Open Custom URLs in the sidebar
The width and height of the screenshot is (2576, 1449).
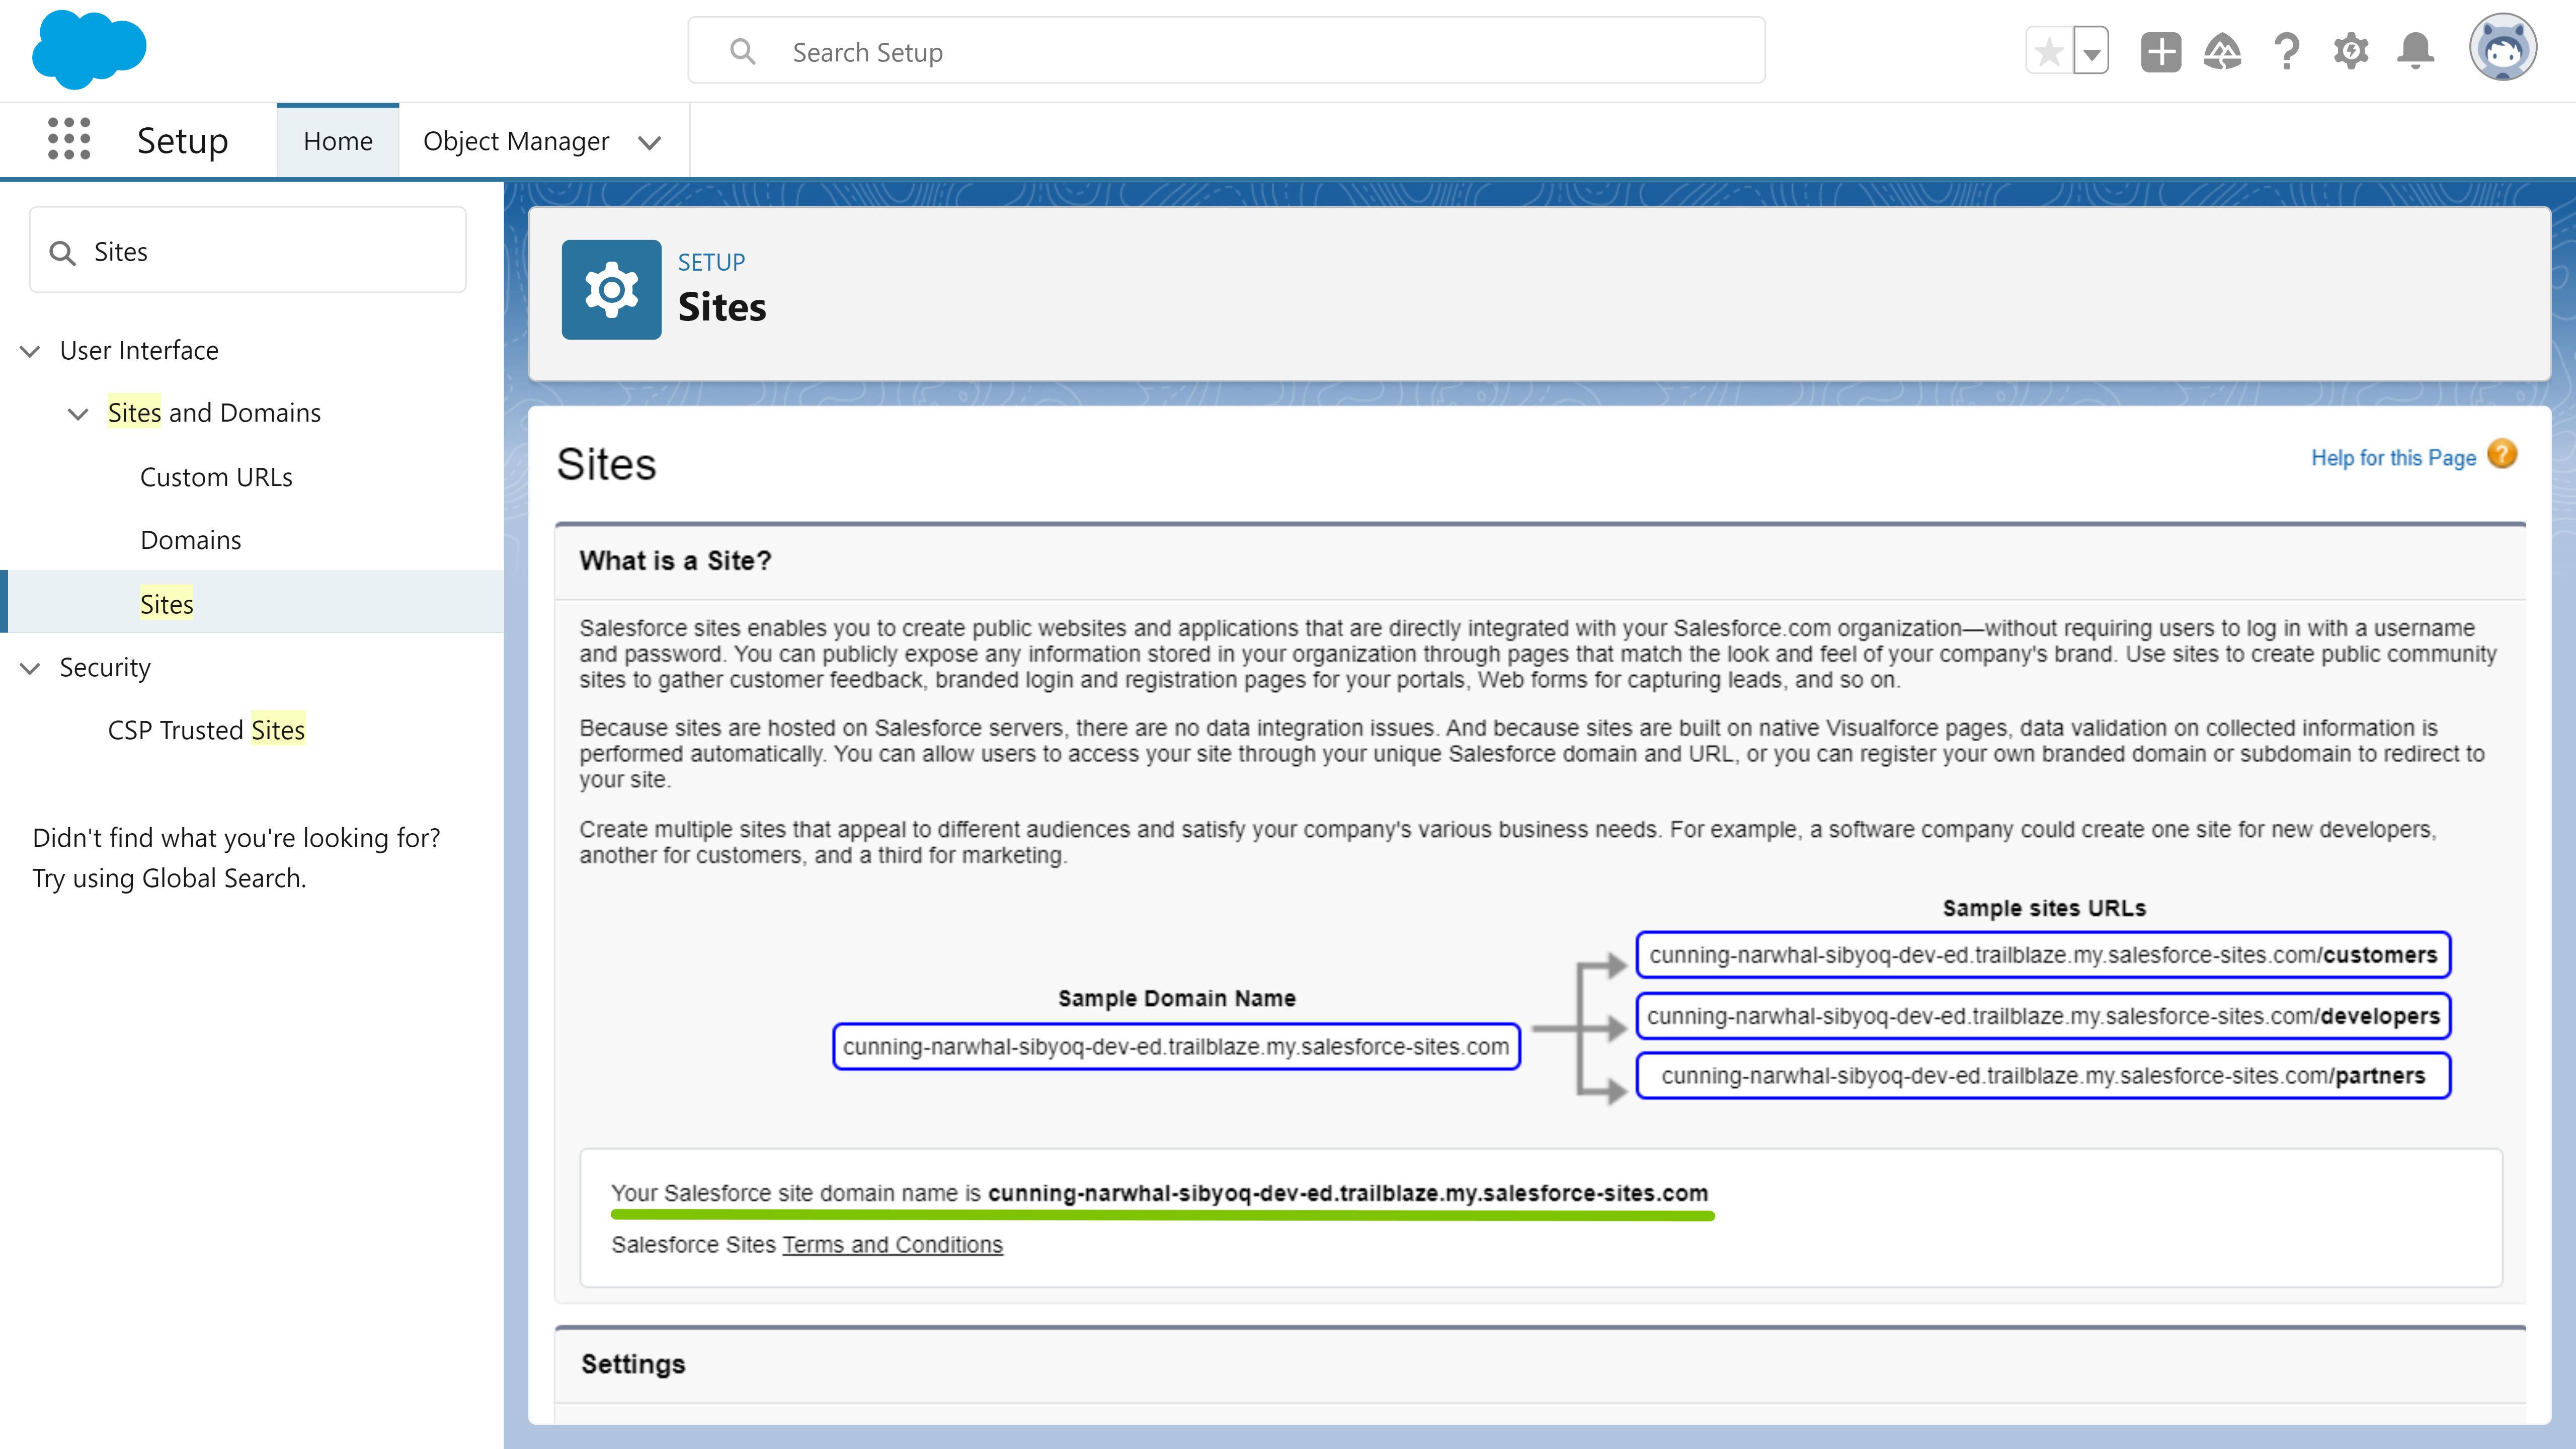click(x=216, y=477)
